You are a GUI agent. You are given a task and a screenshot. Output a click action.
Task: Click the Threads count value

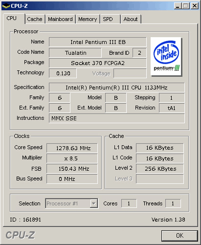click(x=173, y=203)
